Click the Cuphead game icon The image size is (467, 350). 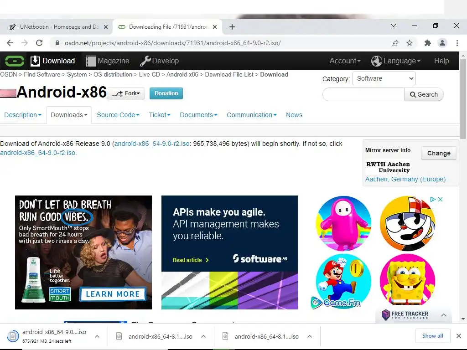point(407,223)
